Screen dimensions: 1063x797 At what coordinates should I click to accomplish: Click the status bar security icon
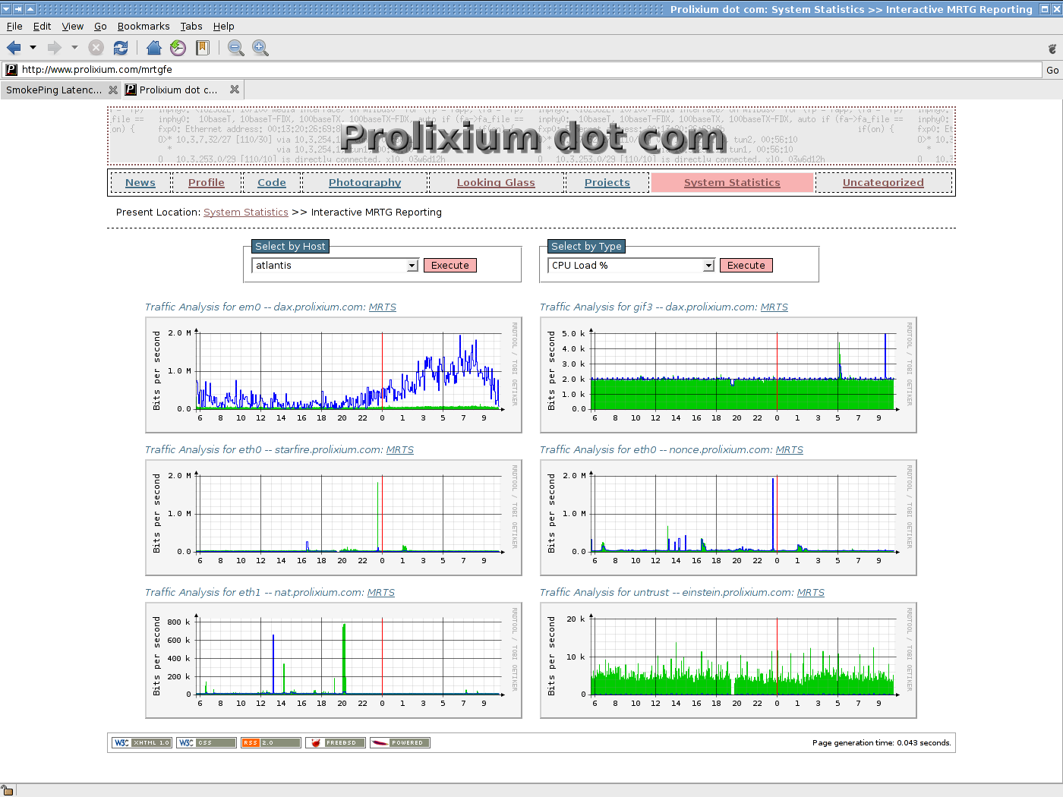8,790
